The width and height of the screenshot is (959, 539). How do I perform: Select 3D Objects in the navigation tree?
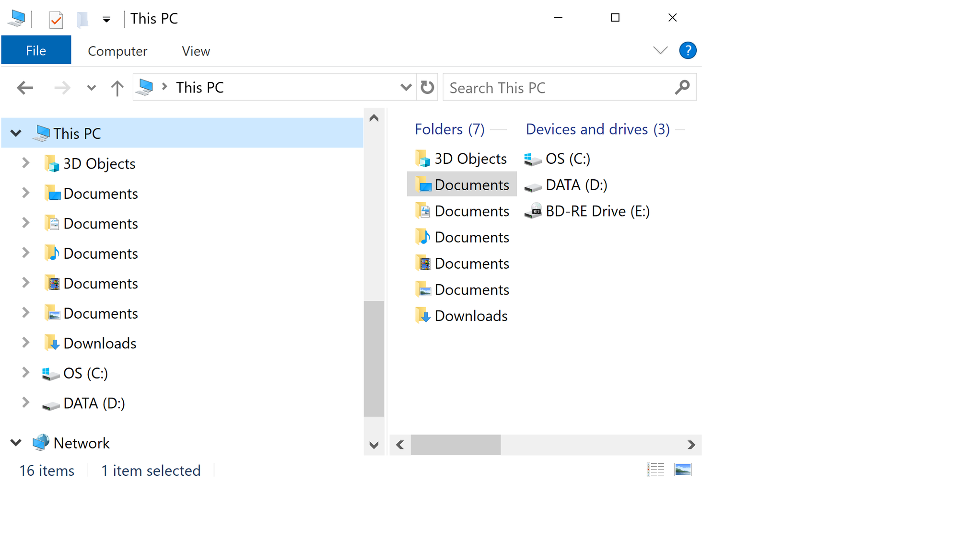point(99,163)
